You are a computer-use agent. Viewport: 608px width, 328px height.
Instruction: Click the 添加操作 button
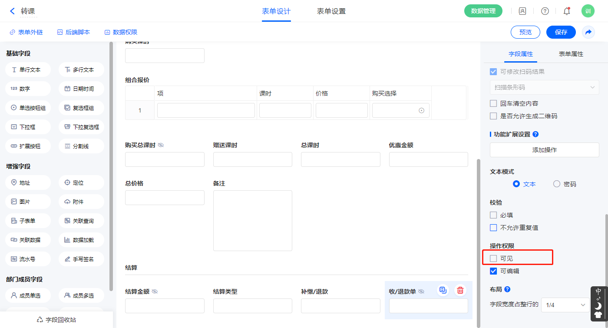click(x=544, y=150)
